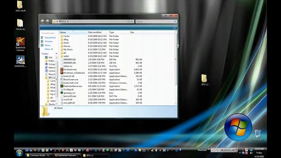Switch to BFV 1.2 taskbar button
The image size is (281, 158).
tap(95, 155)
